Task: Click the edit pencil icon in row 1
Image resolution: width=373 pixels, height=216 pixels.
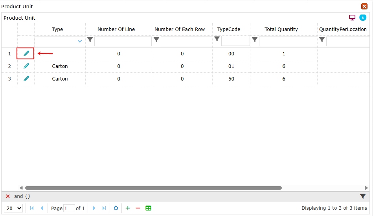Action: pyautogui.click(x=26, y=53)
